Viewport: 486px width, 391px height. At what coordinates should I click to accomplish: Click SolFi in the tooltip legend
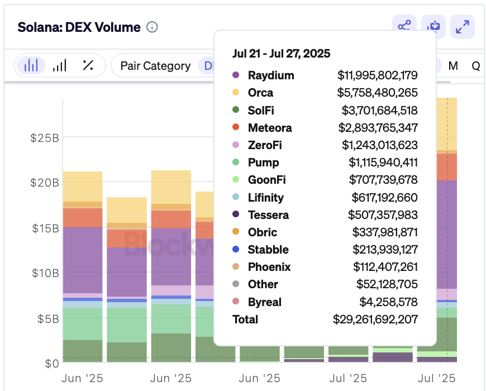[x=261, y=110]
